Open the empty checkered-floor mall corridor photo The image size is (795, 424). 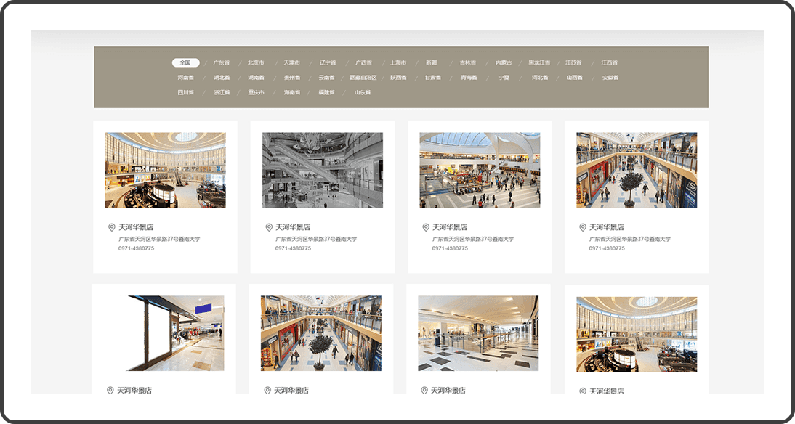point(478,333)
